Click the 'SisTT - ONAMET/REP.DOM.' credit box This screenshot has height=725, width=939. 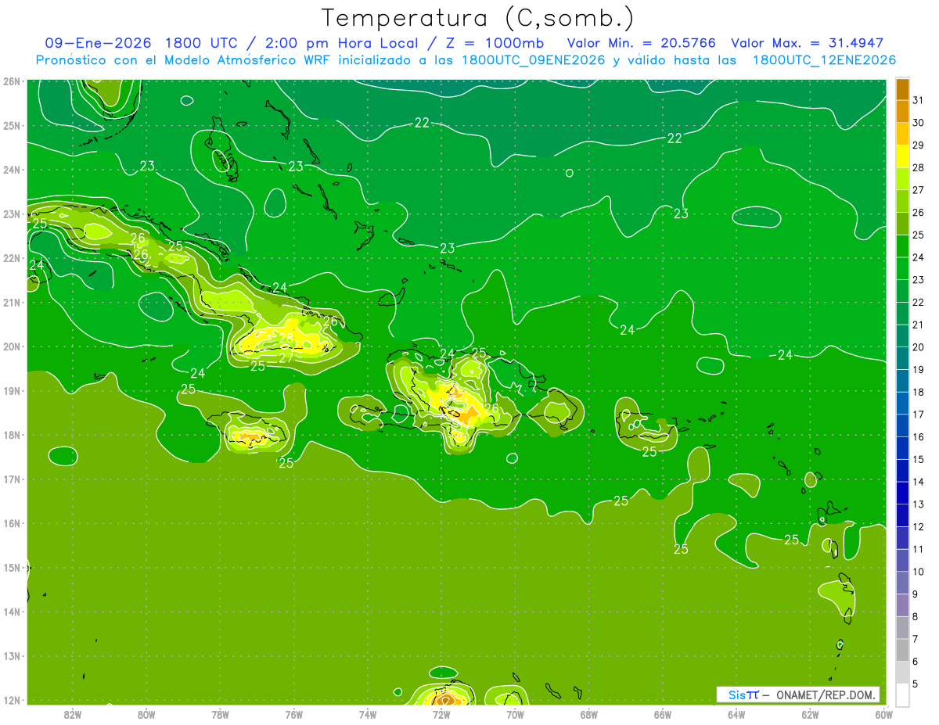tap(797, 694)
